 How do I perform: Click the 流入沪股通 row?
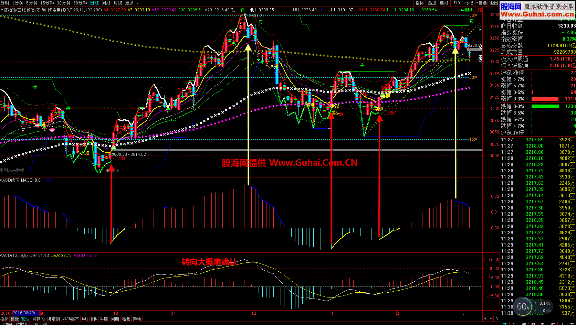[538, 59]
